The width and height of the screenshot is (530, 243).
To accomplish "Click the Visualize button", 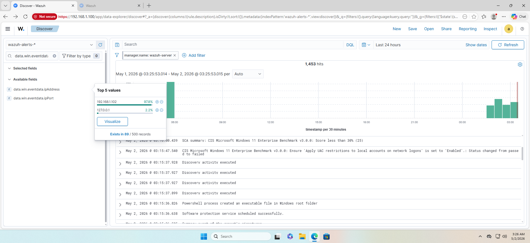I will [x=112, y=121].
